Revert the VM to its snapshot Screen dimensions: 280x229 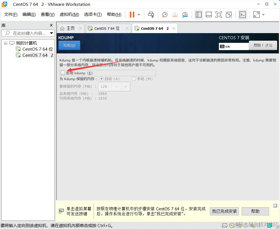[175, 15]
